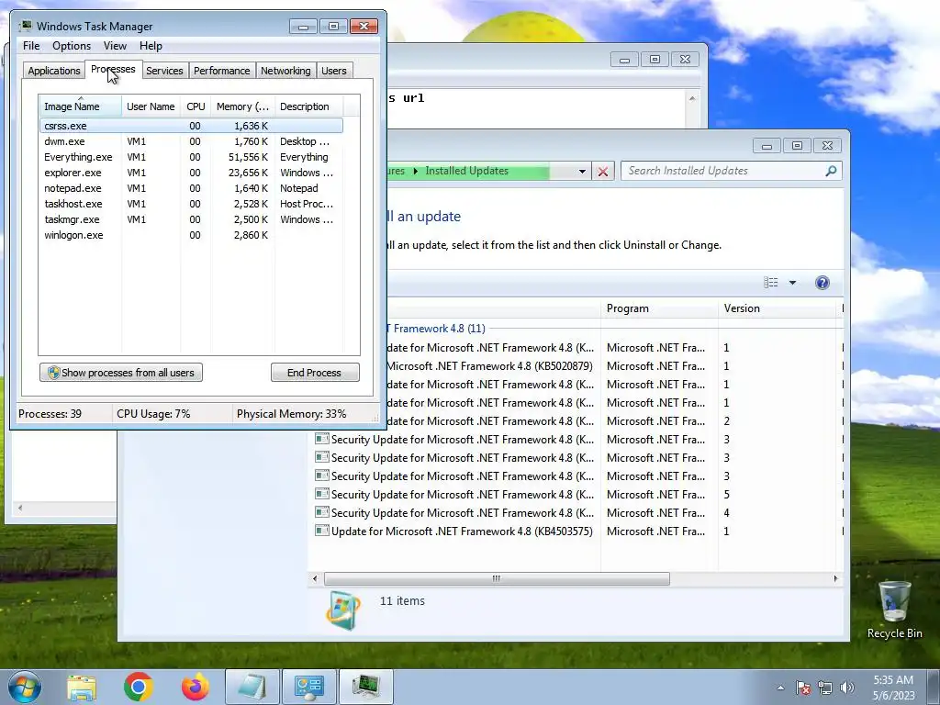940x705 pixels.
Task: Select notepad.exe process row
Action: point(191,188)
